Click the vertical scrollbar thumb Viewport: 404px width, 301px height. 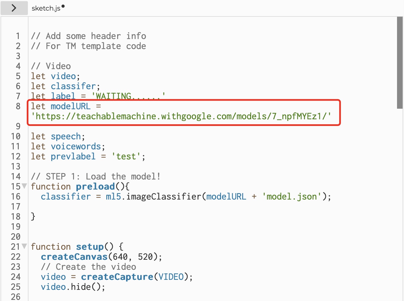pos(400,63)
